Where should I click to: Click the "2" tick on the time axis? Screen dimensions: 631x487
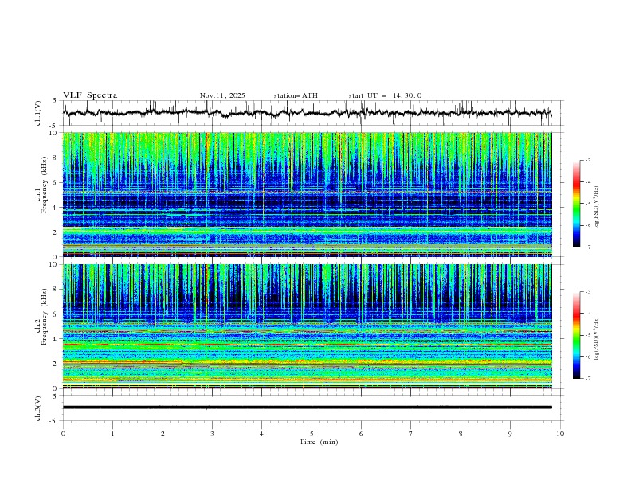pos(163,434)
